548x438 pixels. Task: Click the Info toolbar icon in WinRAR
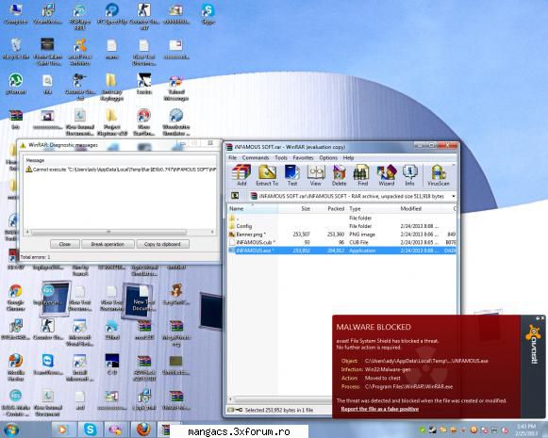[409, 175]
